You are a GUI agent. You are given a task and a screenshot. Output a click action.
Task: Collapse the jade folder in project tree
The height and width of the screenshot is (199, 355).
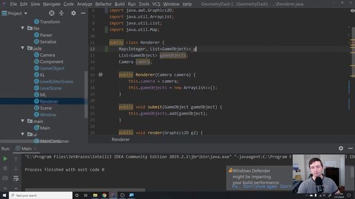(23, 48)
